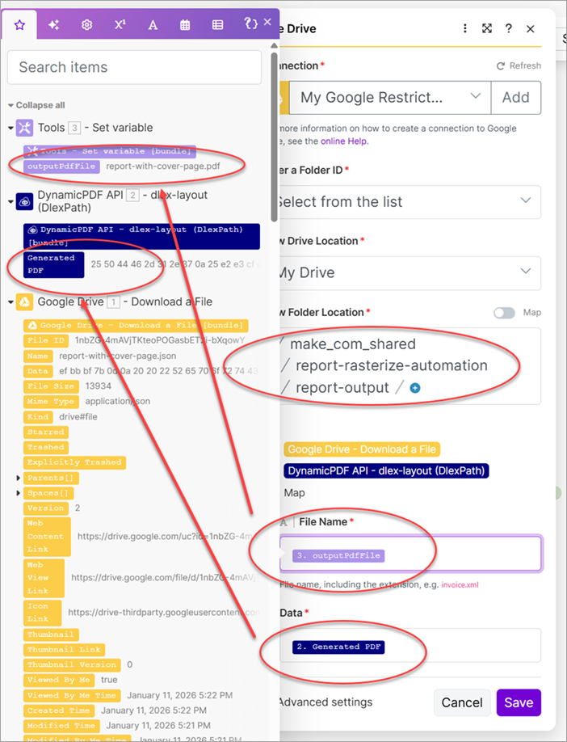
Task: Open the array functions table tab
Action: tap(217, 25)
